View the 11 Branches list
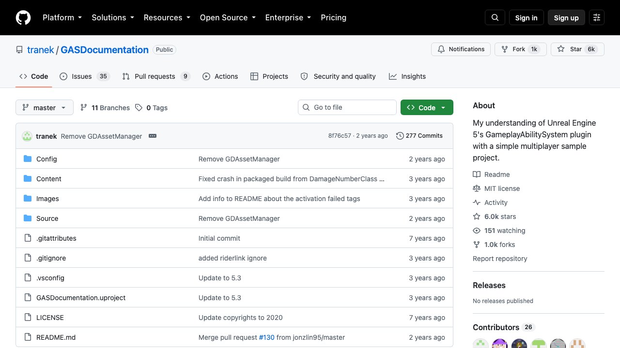The width and height of the screenshot is (620, 348). 105,108
